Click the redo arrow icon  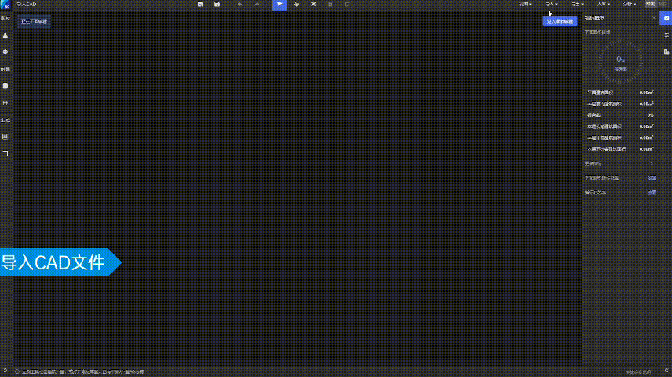point(258,5)
